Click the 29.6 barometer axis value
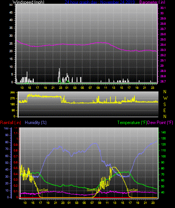The height and width of the screenshot is (208, 175). pos(163,34)
